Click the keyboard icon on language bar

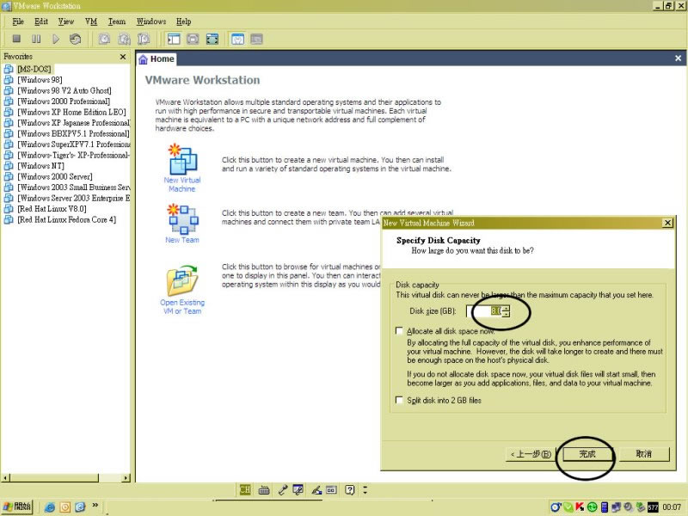[x=264, y=490]
